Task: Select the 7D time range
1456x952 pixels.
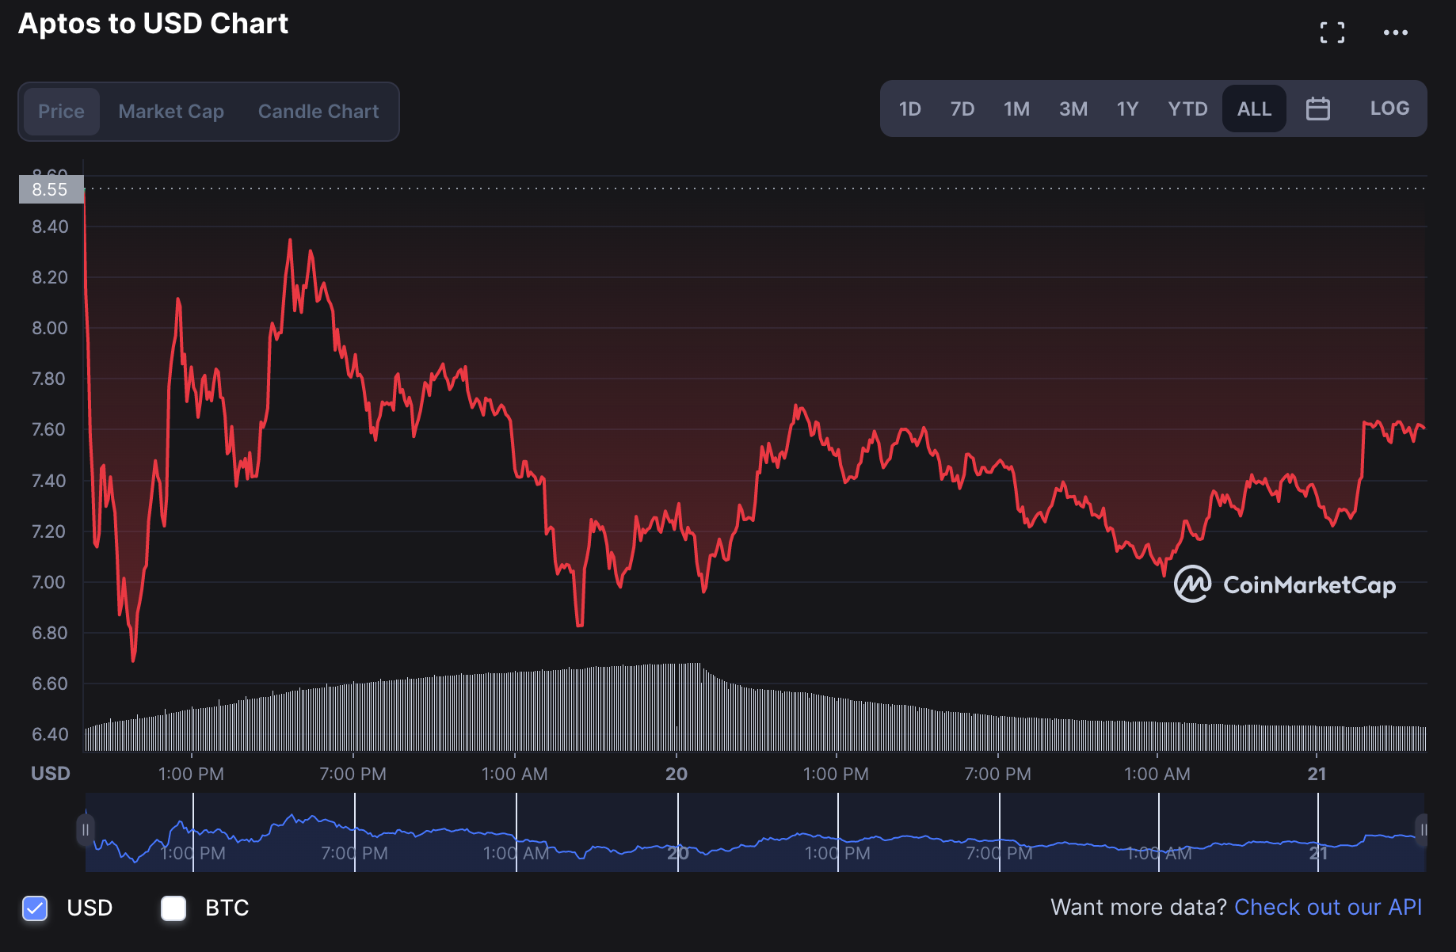Action: click(x=962, y=109)
